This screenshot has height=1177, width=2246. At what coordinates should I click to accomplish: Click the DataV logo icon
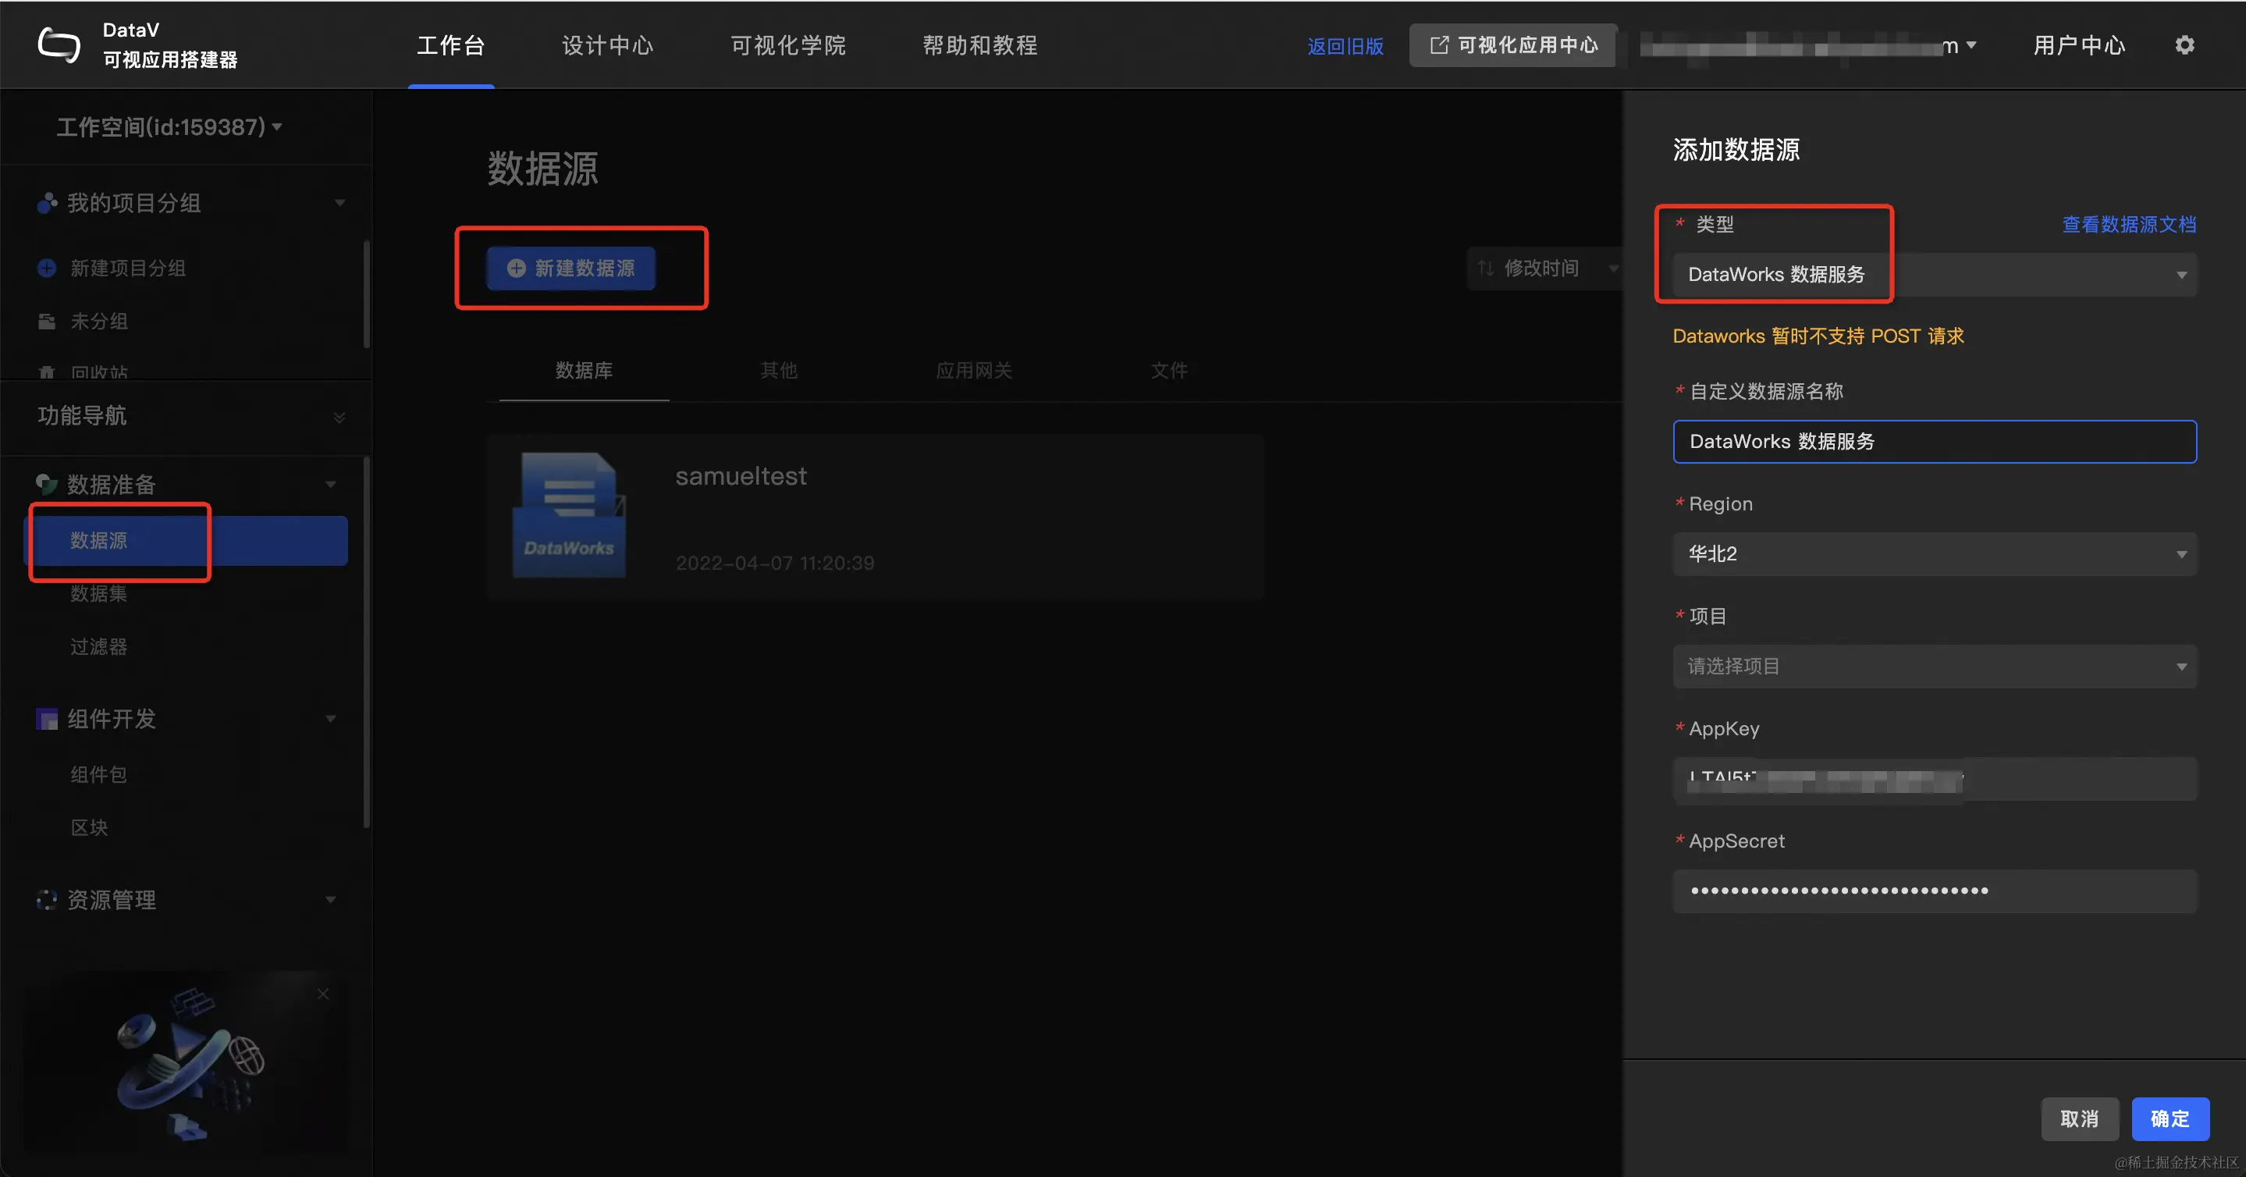[x=59, y=44]
